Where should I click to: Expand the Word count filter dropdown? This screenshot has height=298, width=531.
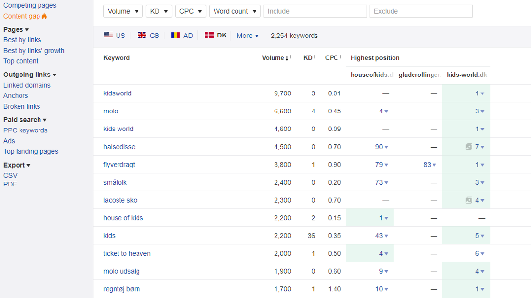(235, 11)
